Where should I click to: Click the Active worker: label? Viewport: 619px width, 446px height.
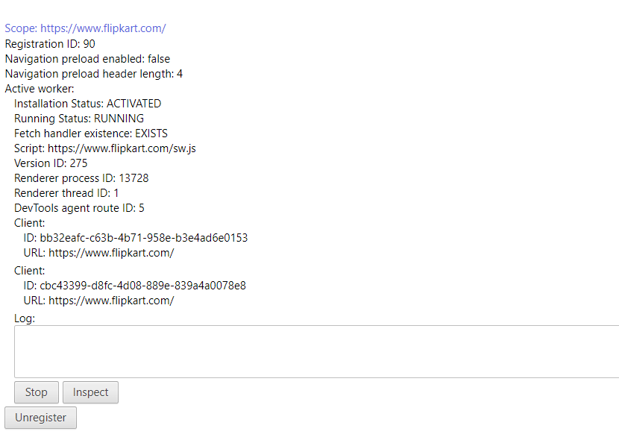click(40, 89)
